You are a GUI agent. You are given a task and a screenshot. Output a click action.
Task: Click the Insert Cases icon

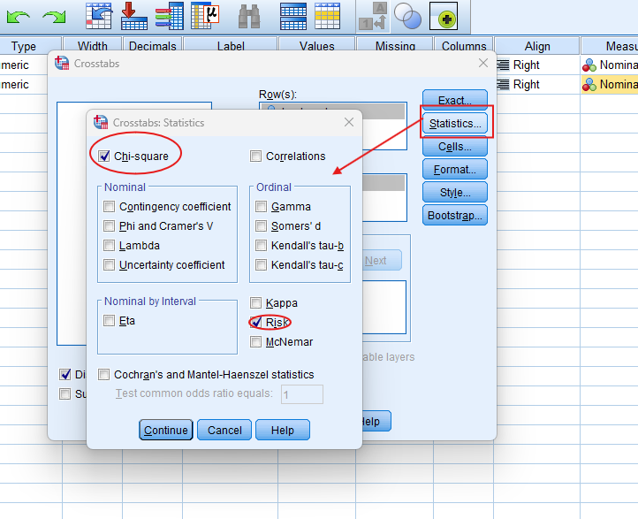(292, 16)
